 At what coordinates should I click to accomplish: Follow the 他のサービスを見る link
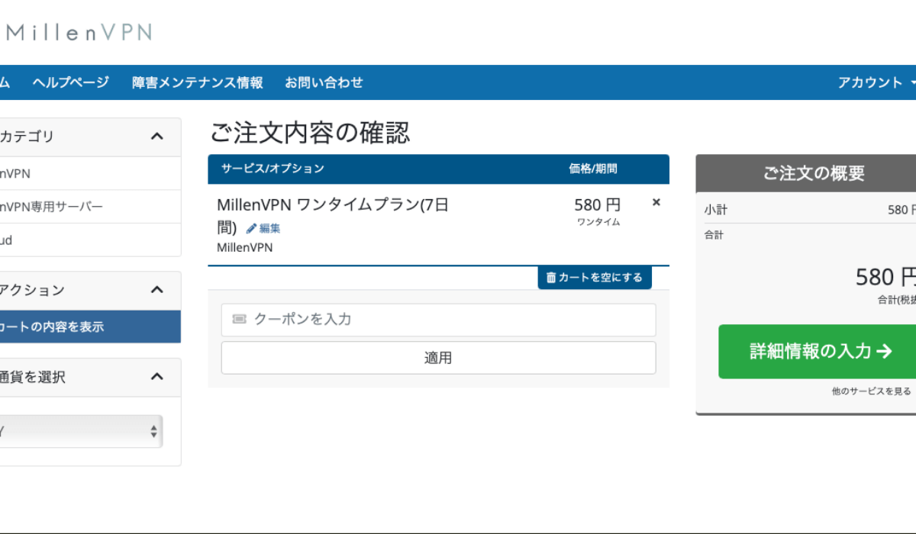[x=871, y=391]
